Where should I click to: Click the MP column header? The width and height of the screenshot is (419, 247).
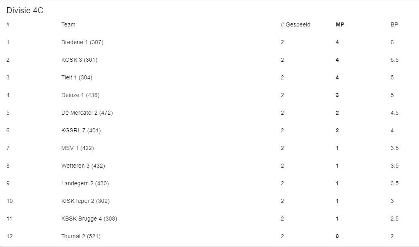(x=340, y=24)
